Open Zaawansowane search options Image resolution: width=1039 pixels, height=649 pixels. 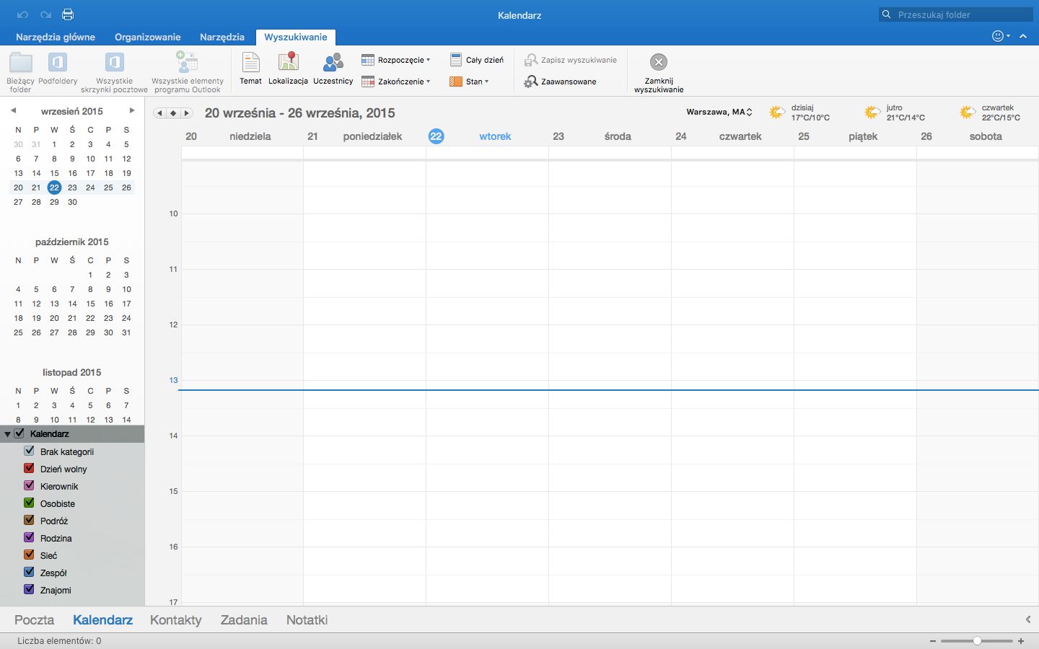561,81
